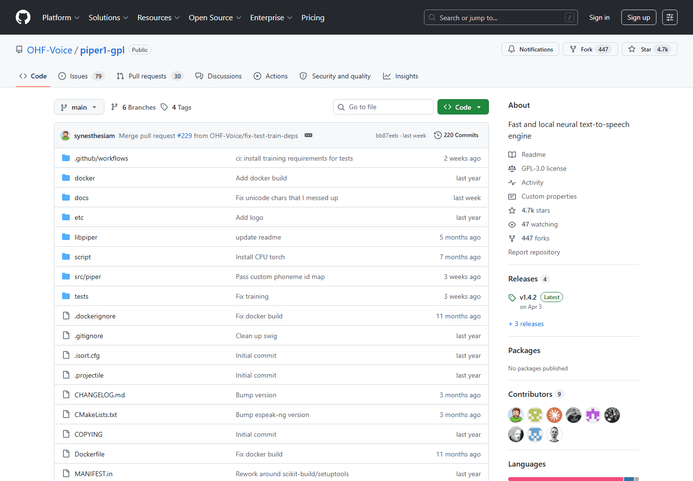The image size is (693, 481).
Task: Switch to the Discussions tab
Action: 218,76
